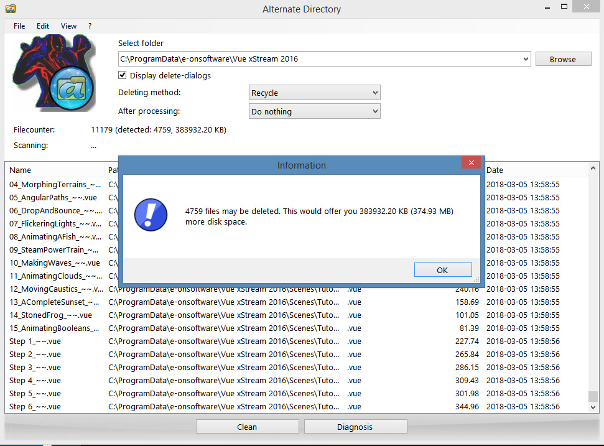Close the Information dialog with red X
This screenshot has height=446, width=604.
(472, 164)
